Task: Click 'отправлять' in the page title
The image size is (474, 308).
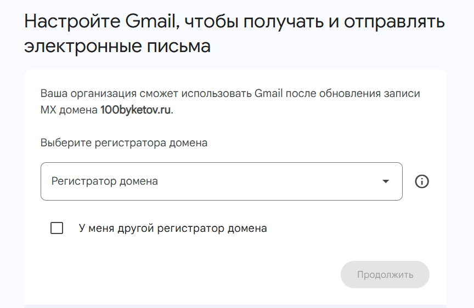Action: (x=394, y=22)
